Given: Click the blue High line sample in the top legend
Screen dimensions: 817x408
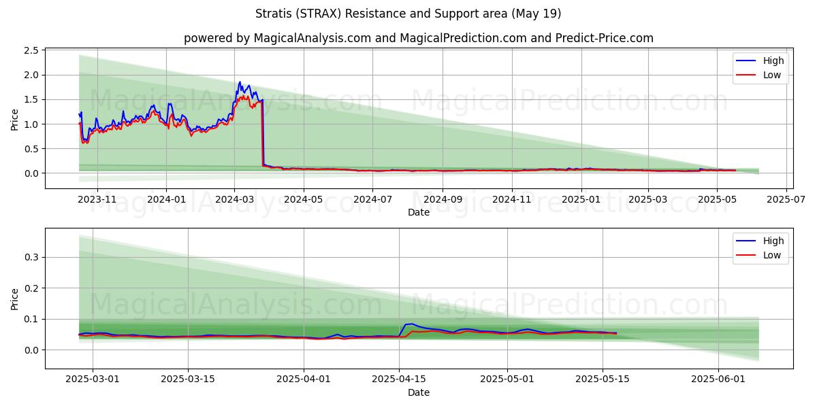Looking at the screenshot, I should pos(747,61).
